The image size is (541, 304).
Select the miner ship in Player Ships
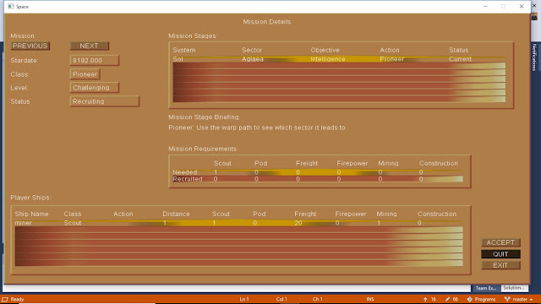(238, 223)
